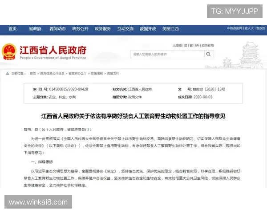
Task: Switch to traditional Chinese 繁
Action: pyautogui.click(x=191, y=45)
